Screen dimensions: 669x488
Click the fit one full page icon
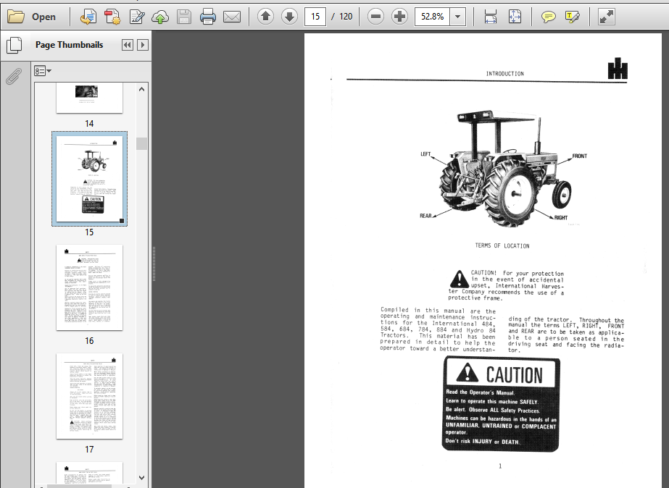515,17
